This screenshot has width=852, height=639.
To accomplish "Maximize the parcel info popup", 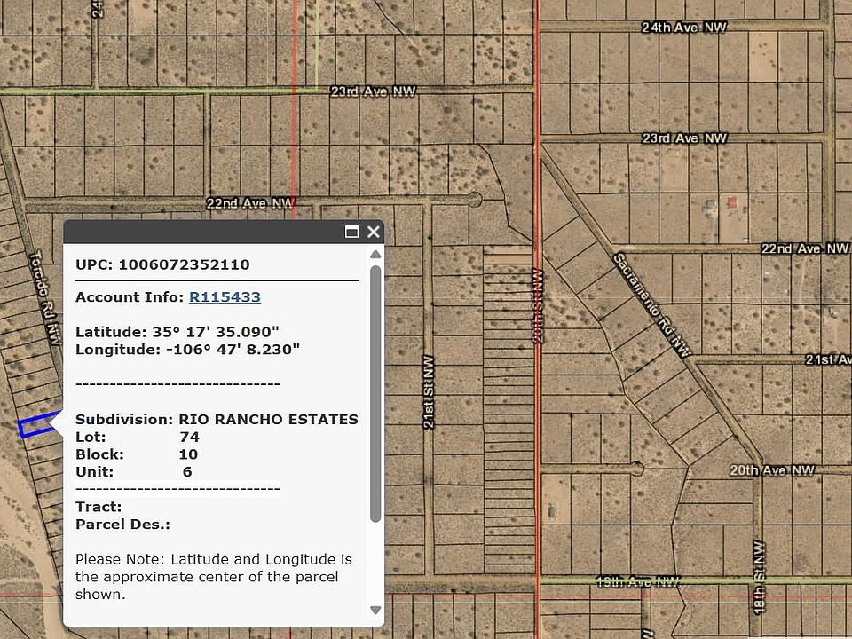I will (x=351, y=232).
